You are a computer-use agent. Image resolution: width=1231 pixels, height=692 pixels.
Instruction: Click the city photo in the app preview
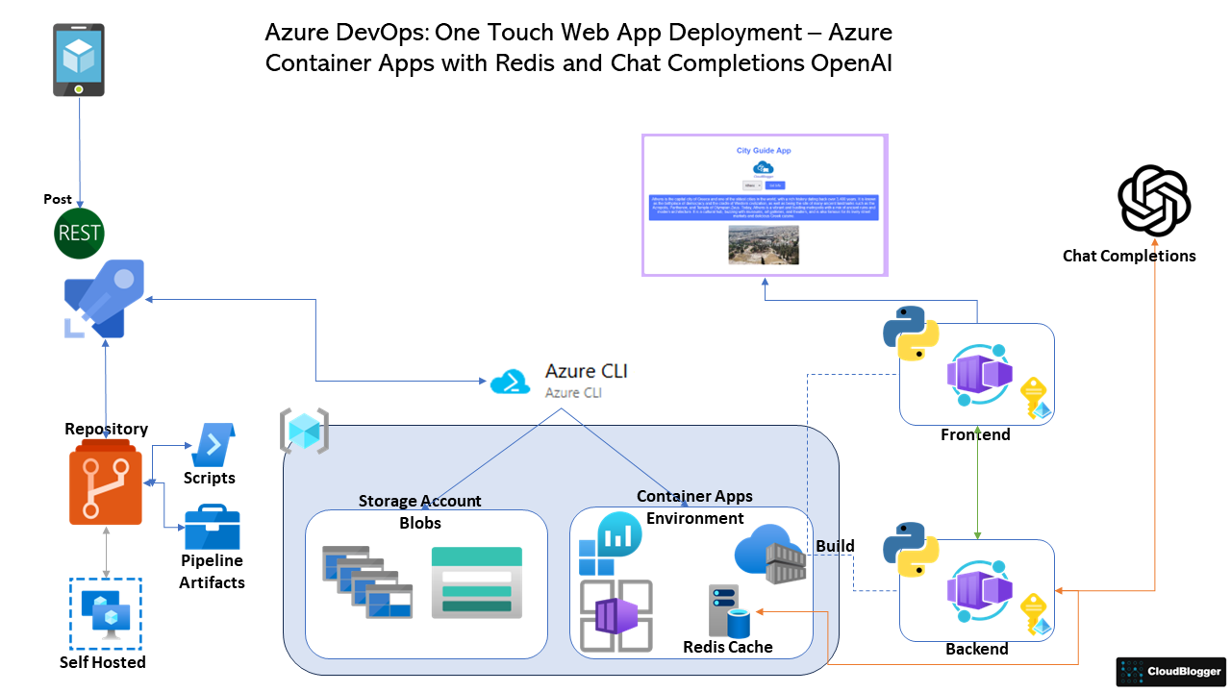pos(765,245)
